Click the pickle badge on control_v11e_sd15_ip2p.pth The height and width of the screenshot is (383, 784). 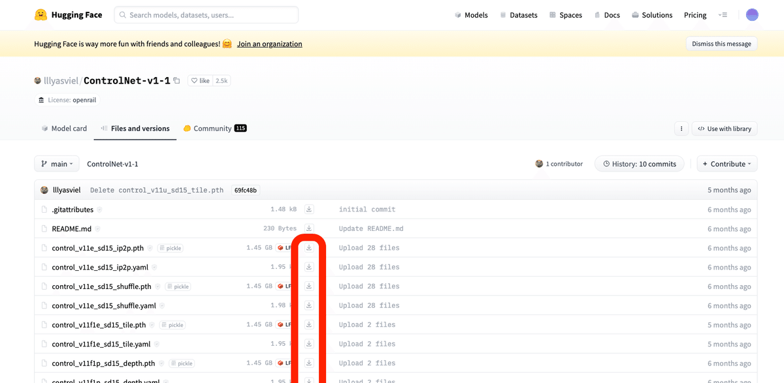point(171,248)
